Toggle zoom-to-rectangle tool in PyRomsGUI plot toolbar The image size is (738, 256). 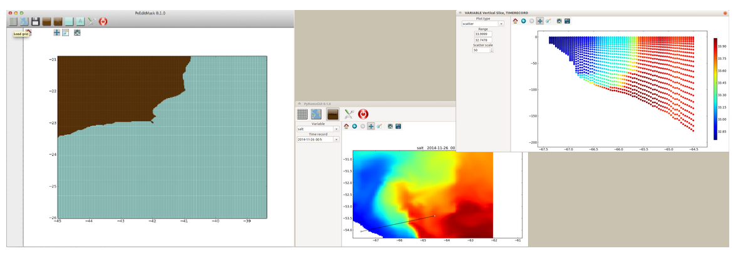pyautogui.click(x=380, y=126)
